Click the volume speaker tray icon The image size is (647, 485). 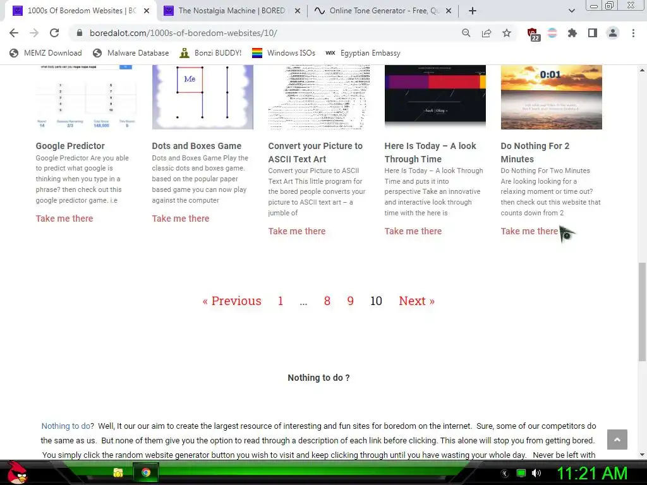pyautogui.click(x=536, y=473)
